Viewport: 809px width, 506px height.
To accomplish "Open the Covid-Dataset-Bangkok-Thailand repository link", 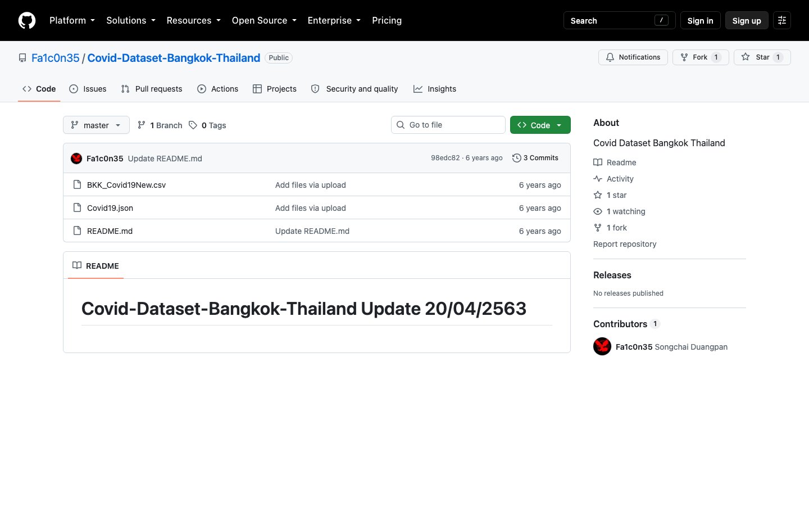I will coord(174,58).
